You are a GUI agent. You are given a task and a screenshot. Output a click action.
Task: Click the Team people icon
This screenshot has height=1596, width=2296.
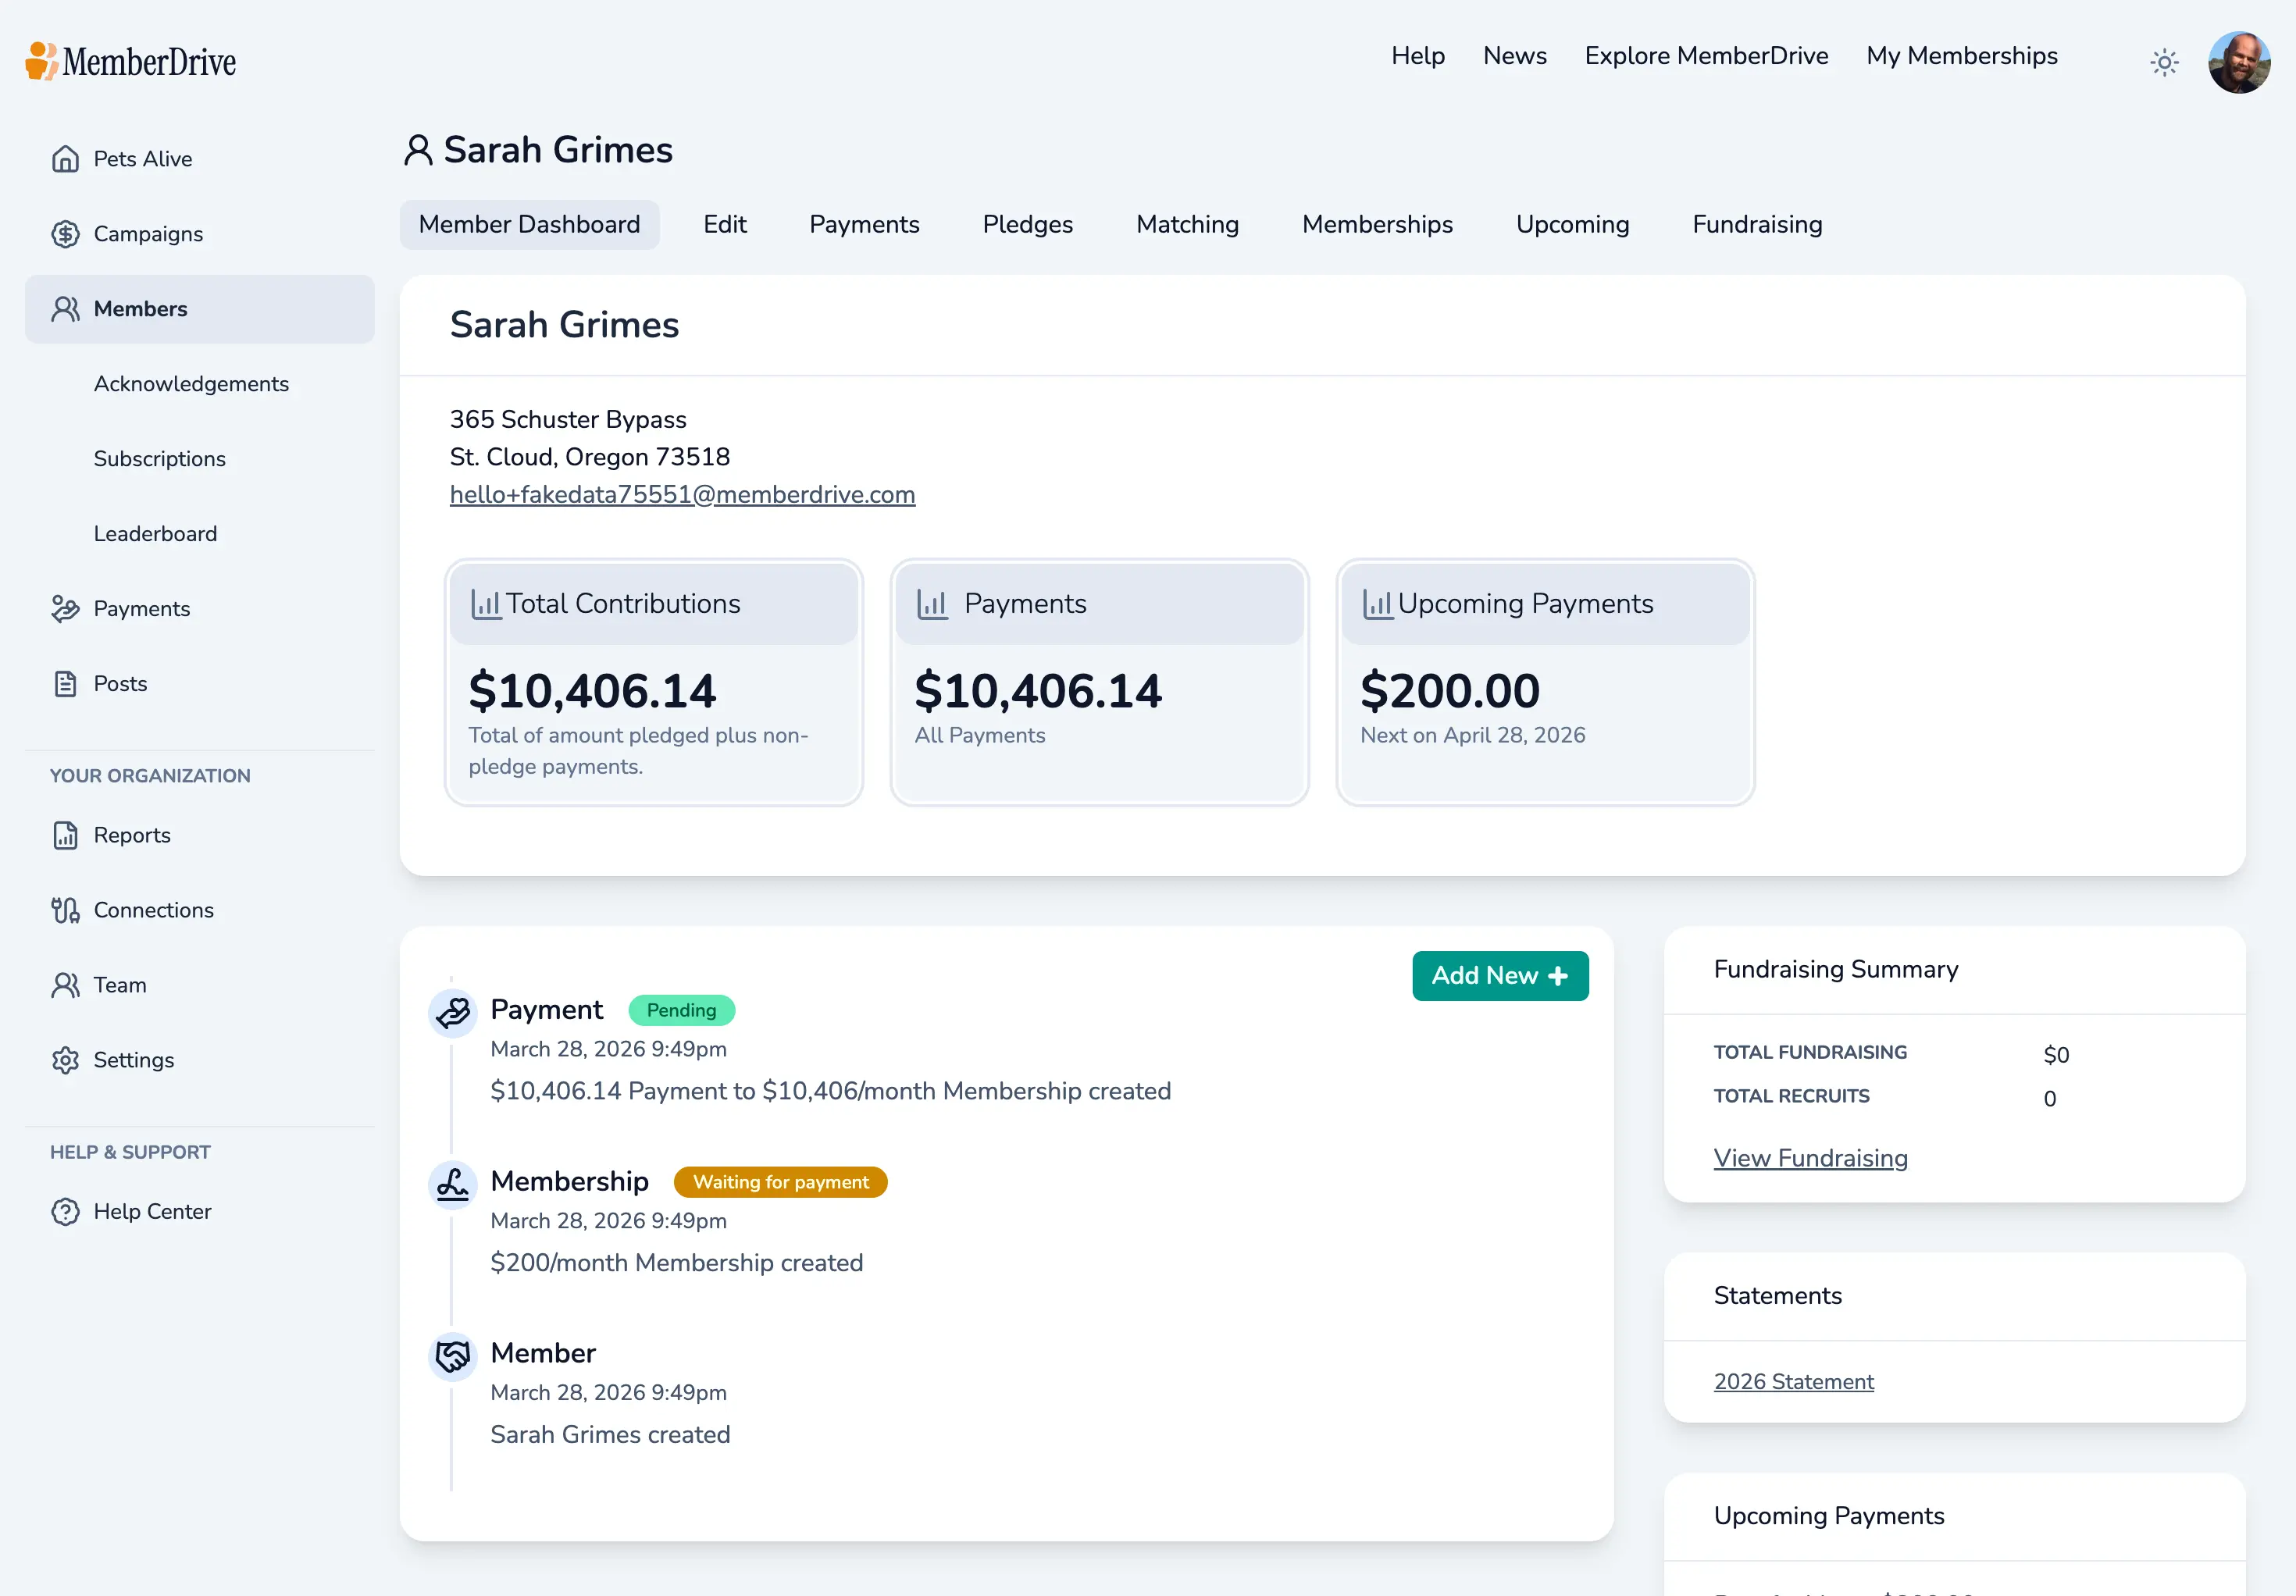click(65, 985)
